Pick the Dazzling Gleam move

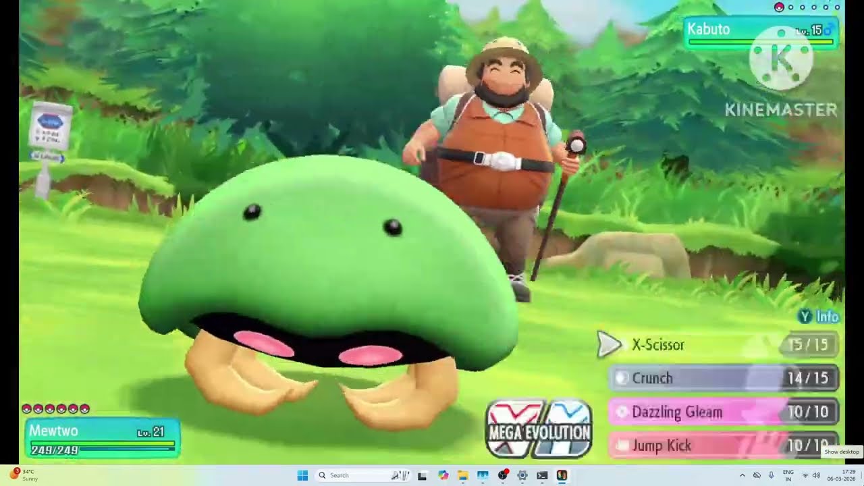tap(724, 412)
